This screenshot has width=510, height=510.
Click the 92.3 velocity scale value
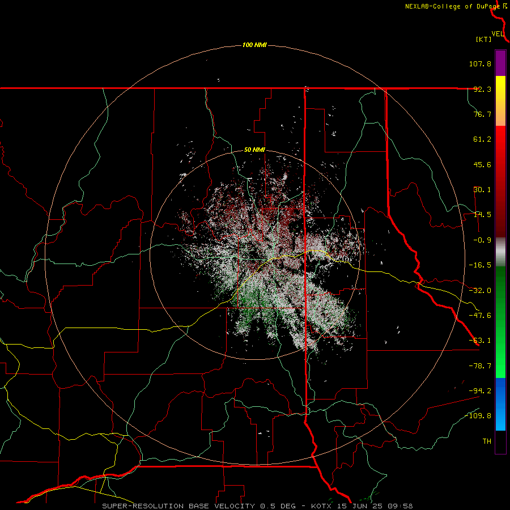(482, 89)
